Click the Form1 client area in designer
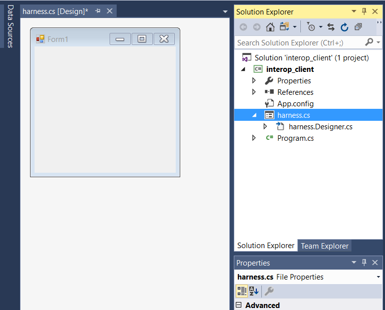The image size is (385, 310). coord(105,109)
